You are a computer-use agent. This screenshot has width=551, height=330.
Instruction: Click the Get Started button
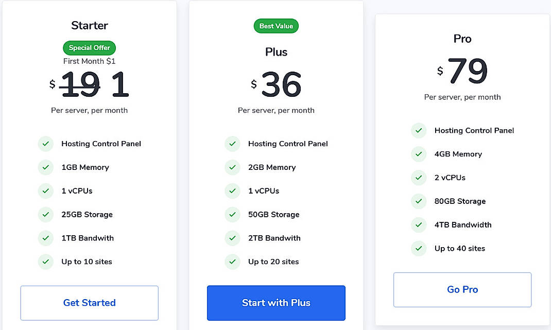[x=89, y=303]
